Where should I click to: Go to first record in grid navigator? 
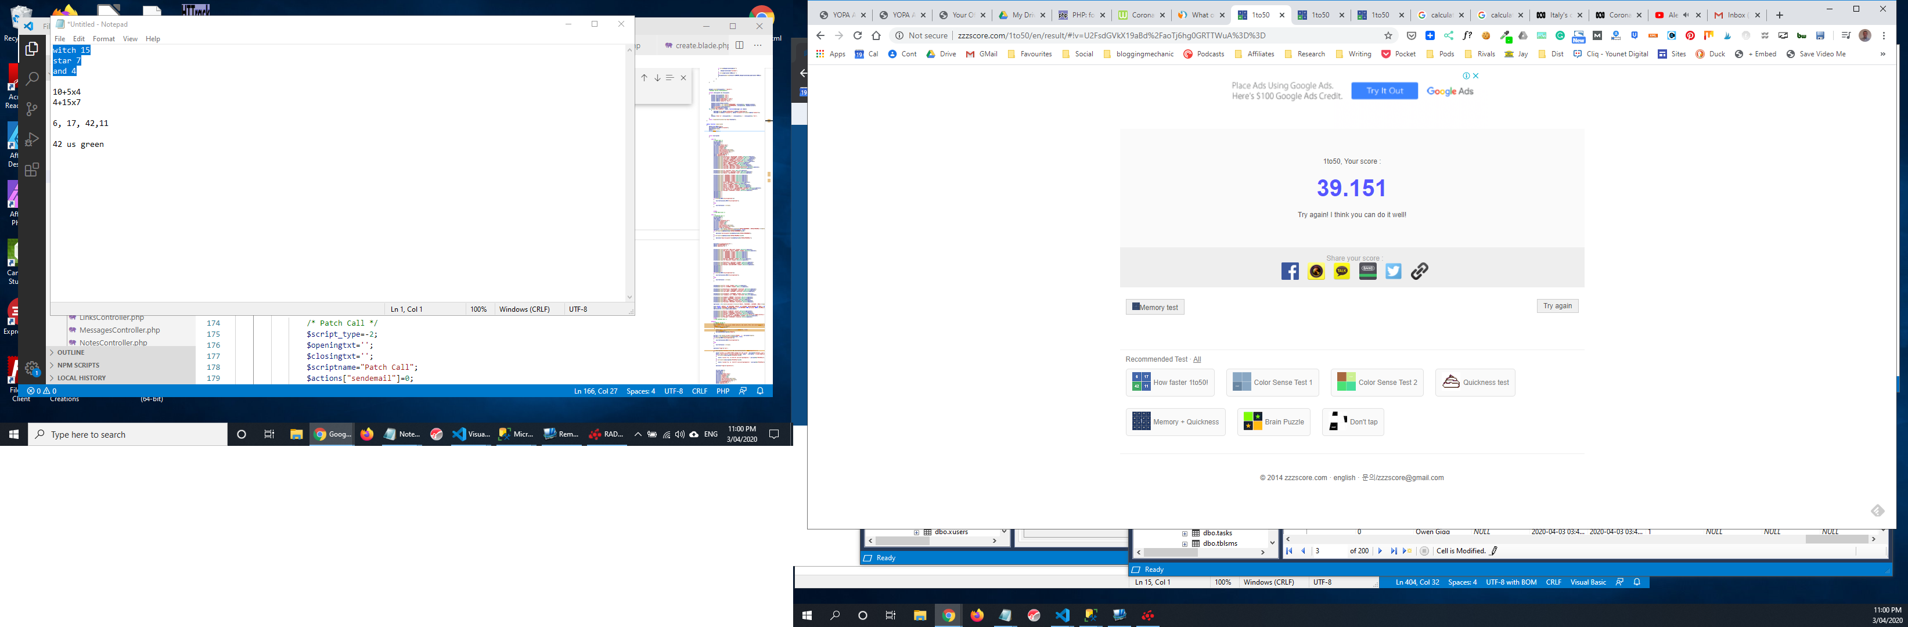coord(1290,551)
